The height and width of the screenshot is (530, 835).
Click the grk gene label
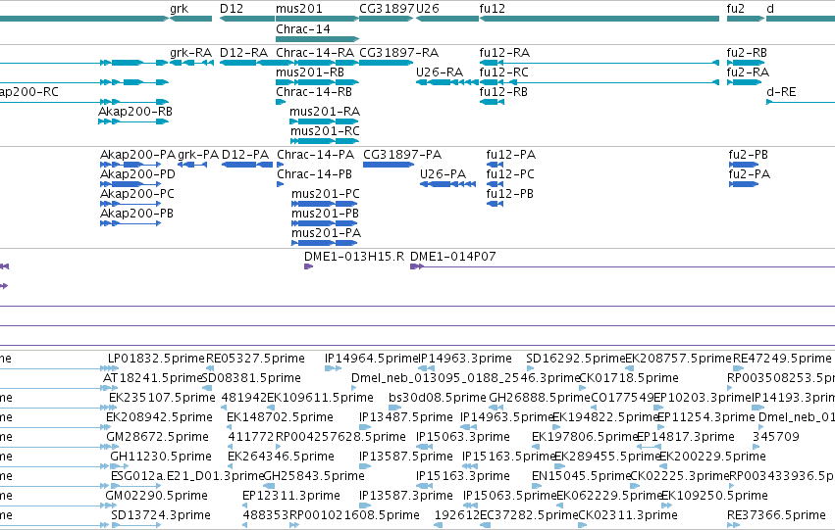tap(179, 9)
